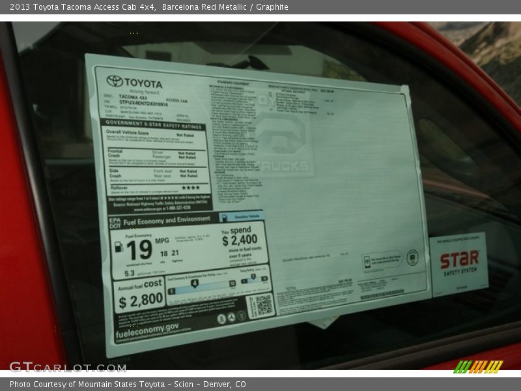Click the fueleconomy.gov web address

tap(147, 330)
